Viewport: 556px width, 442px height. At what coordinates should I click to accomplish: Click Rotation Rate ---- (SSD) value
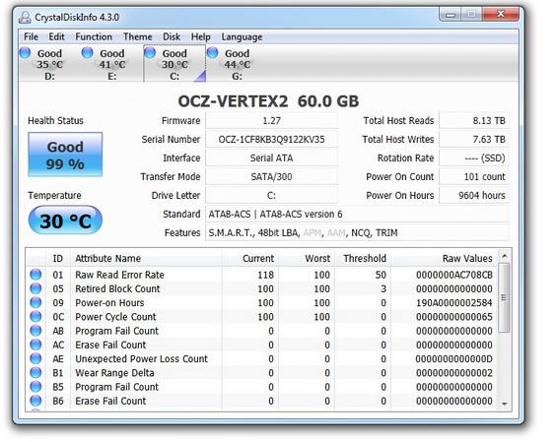[474, 158]
